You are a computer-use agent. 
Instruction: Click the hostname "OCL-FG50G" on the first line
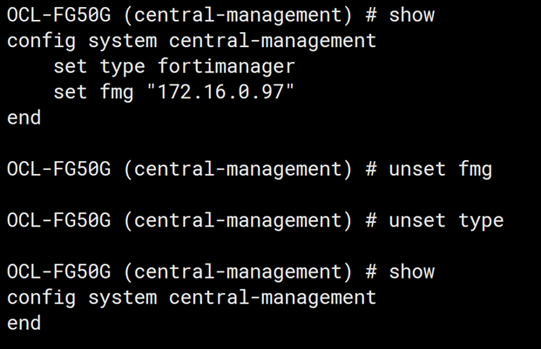click(58, 15)
